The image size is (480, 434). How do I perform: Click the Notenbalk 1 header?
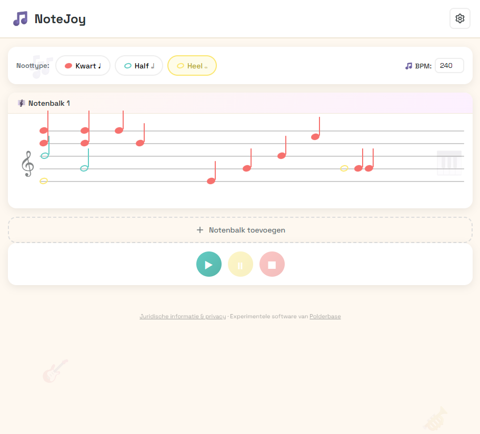[x=48, y=103]
